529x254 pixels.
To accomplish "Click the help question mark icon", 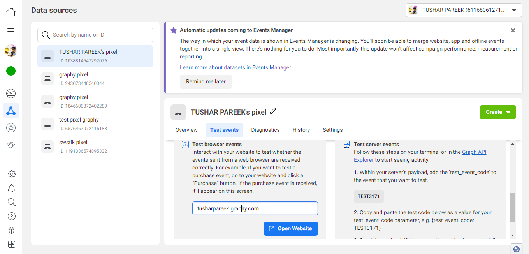I will coord(11,216).
